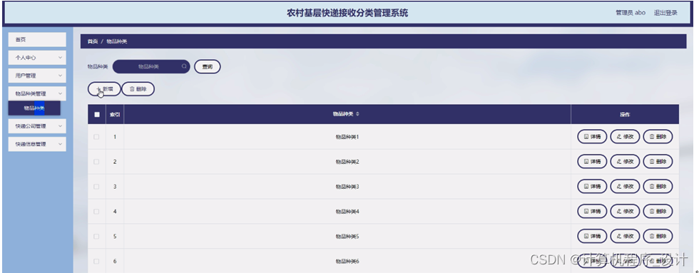Image resolution: width=699 pixels, height=273 pixels.
Task: Click 修改 edit for 物品种类4
Action: coord(625,212)
